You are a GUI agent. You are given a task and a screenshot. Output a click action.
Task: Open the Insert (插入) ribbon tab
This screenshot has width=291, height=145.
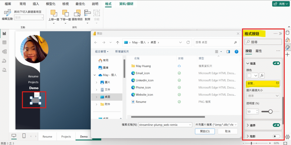pos(36,4)
